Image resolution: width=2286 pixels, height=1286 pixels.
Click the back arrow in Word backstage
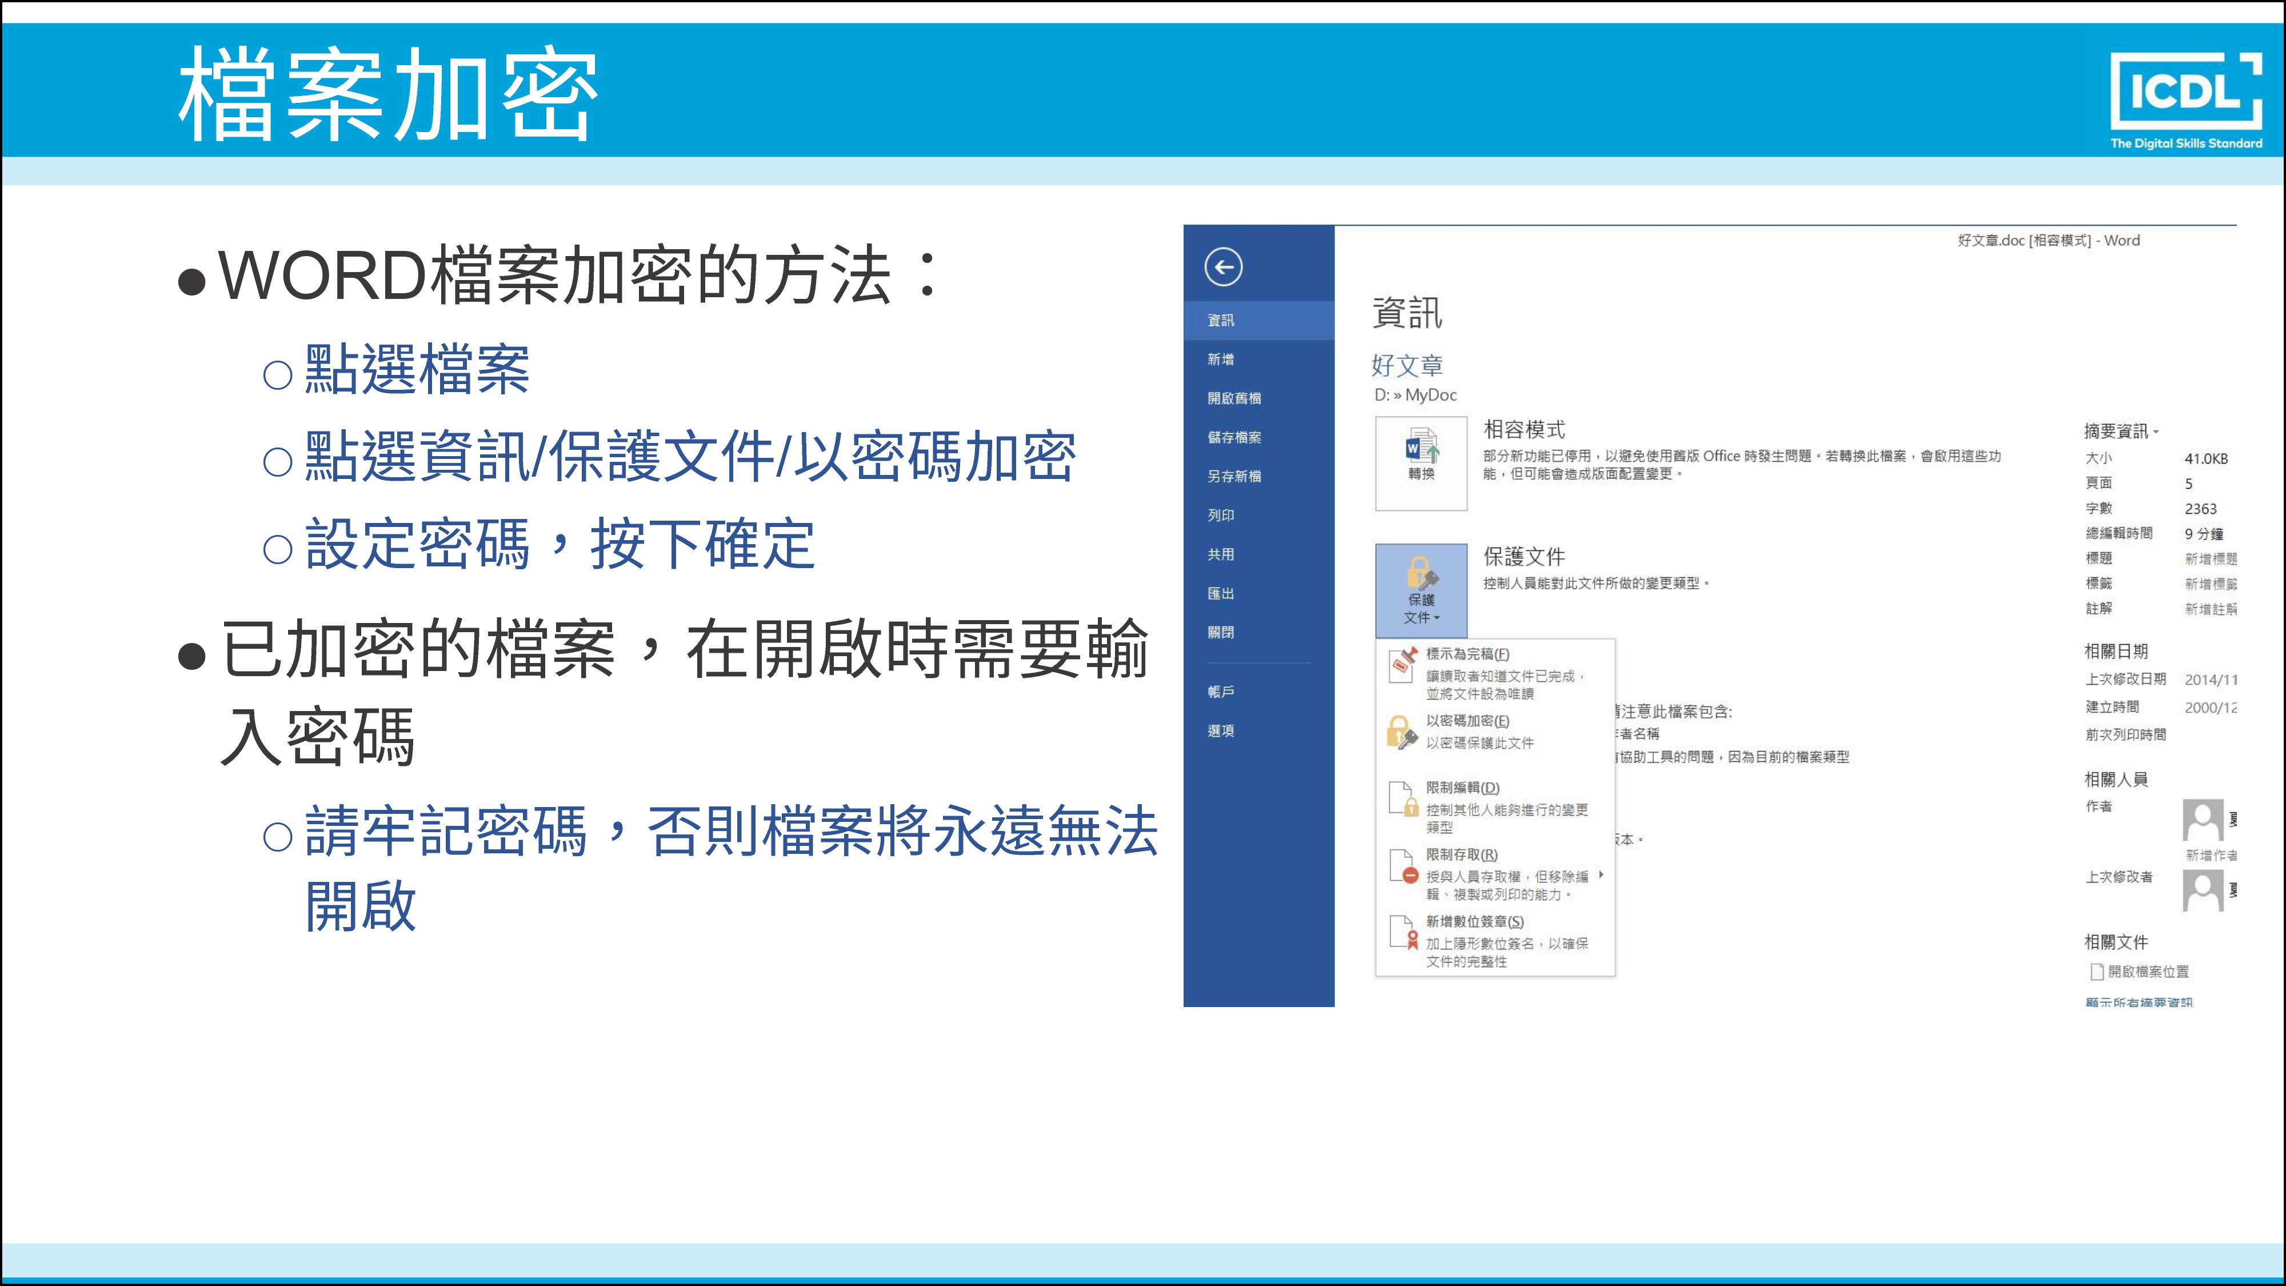point(1223,266)
